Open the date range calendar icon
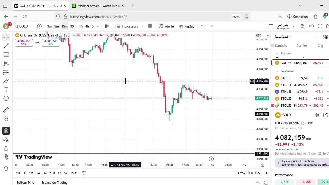329x185 pixels. pyautogui.click(x=84, y=173)
